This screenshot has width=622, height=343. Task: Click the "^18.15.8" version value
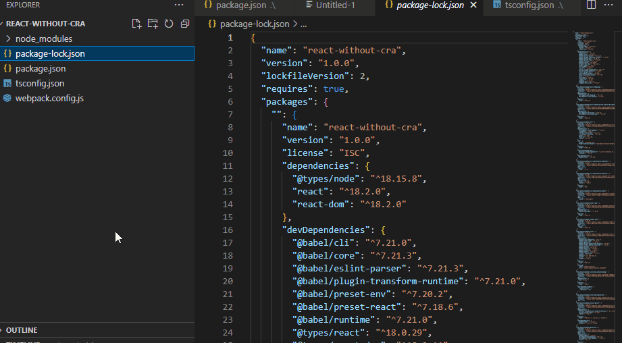click(396, 179)
